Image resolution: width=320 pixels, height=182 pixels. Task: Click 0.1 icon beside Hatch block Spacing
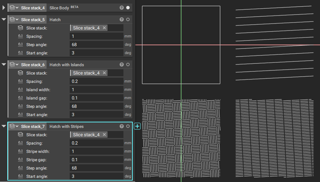[20, 36]
